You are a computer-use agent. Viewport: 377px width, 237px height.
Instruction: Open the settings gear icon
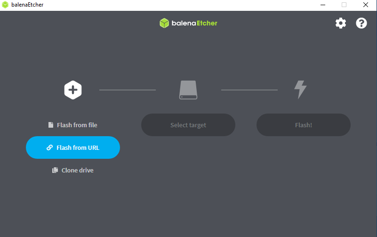click(340, 23)
